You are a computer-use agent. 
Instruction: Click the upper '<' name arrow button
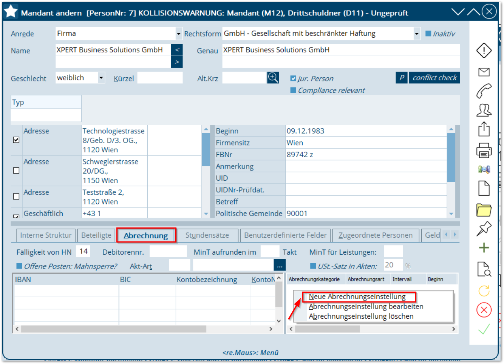pos(177,50)
